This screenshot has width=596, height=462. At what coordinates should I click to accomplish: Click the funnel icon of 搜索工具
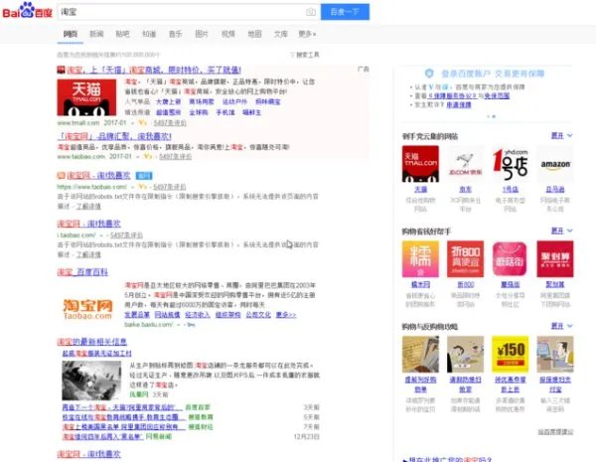point(293,55)
